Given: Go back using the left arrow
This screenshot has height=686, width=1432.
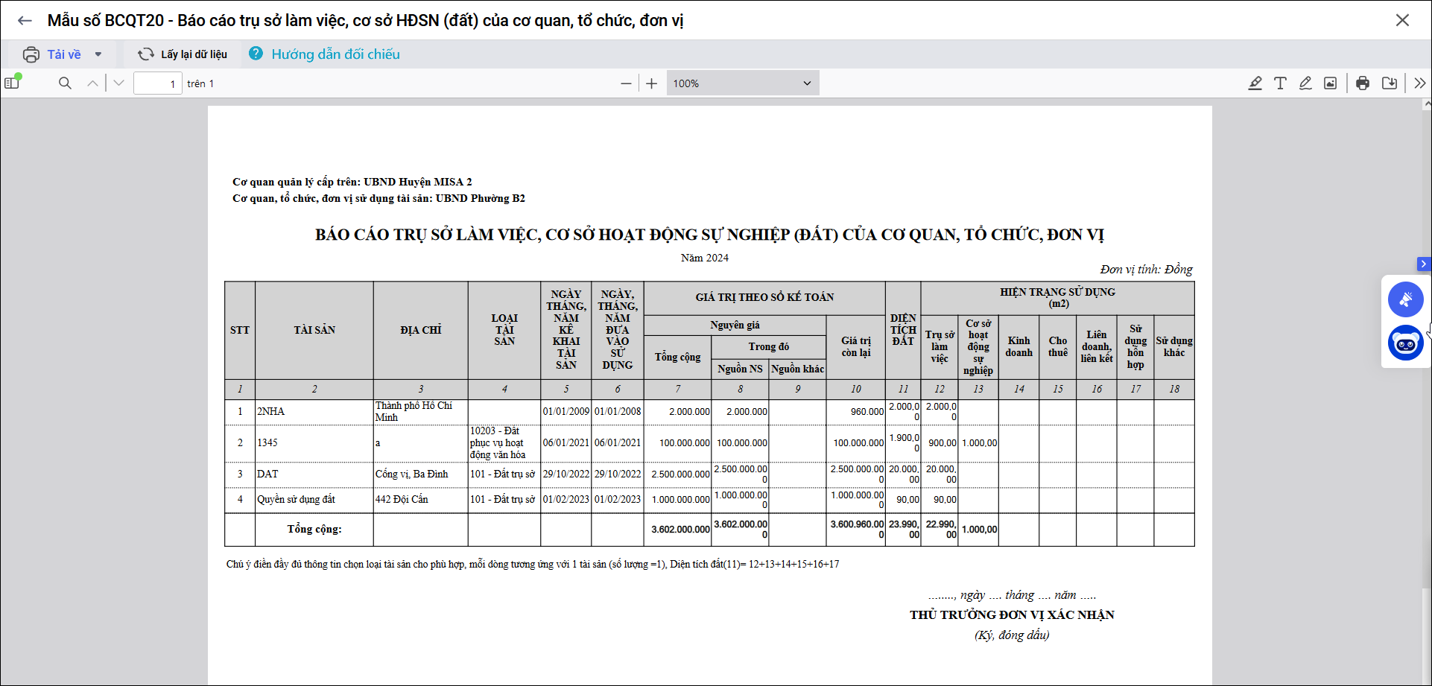Looking at the screenshot, I should coord(25,21).
